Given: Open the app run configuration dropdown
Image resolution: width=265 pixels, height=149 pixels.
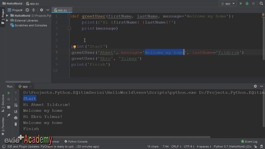Looking at the screenshot, I should pos(227,4).
